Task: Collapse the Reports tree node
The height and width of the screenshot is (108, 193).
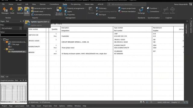Action: tap(4, 49)
